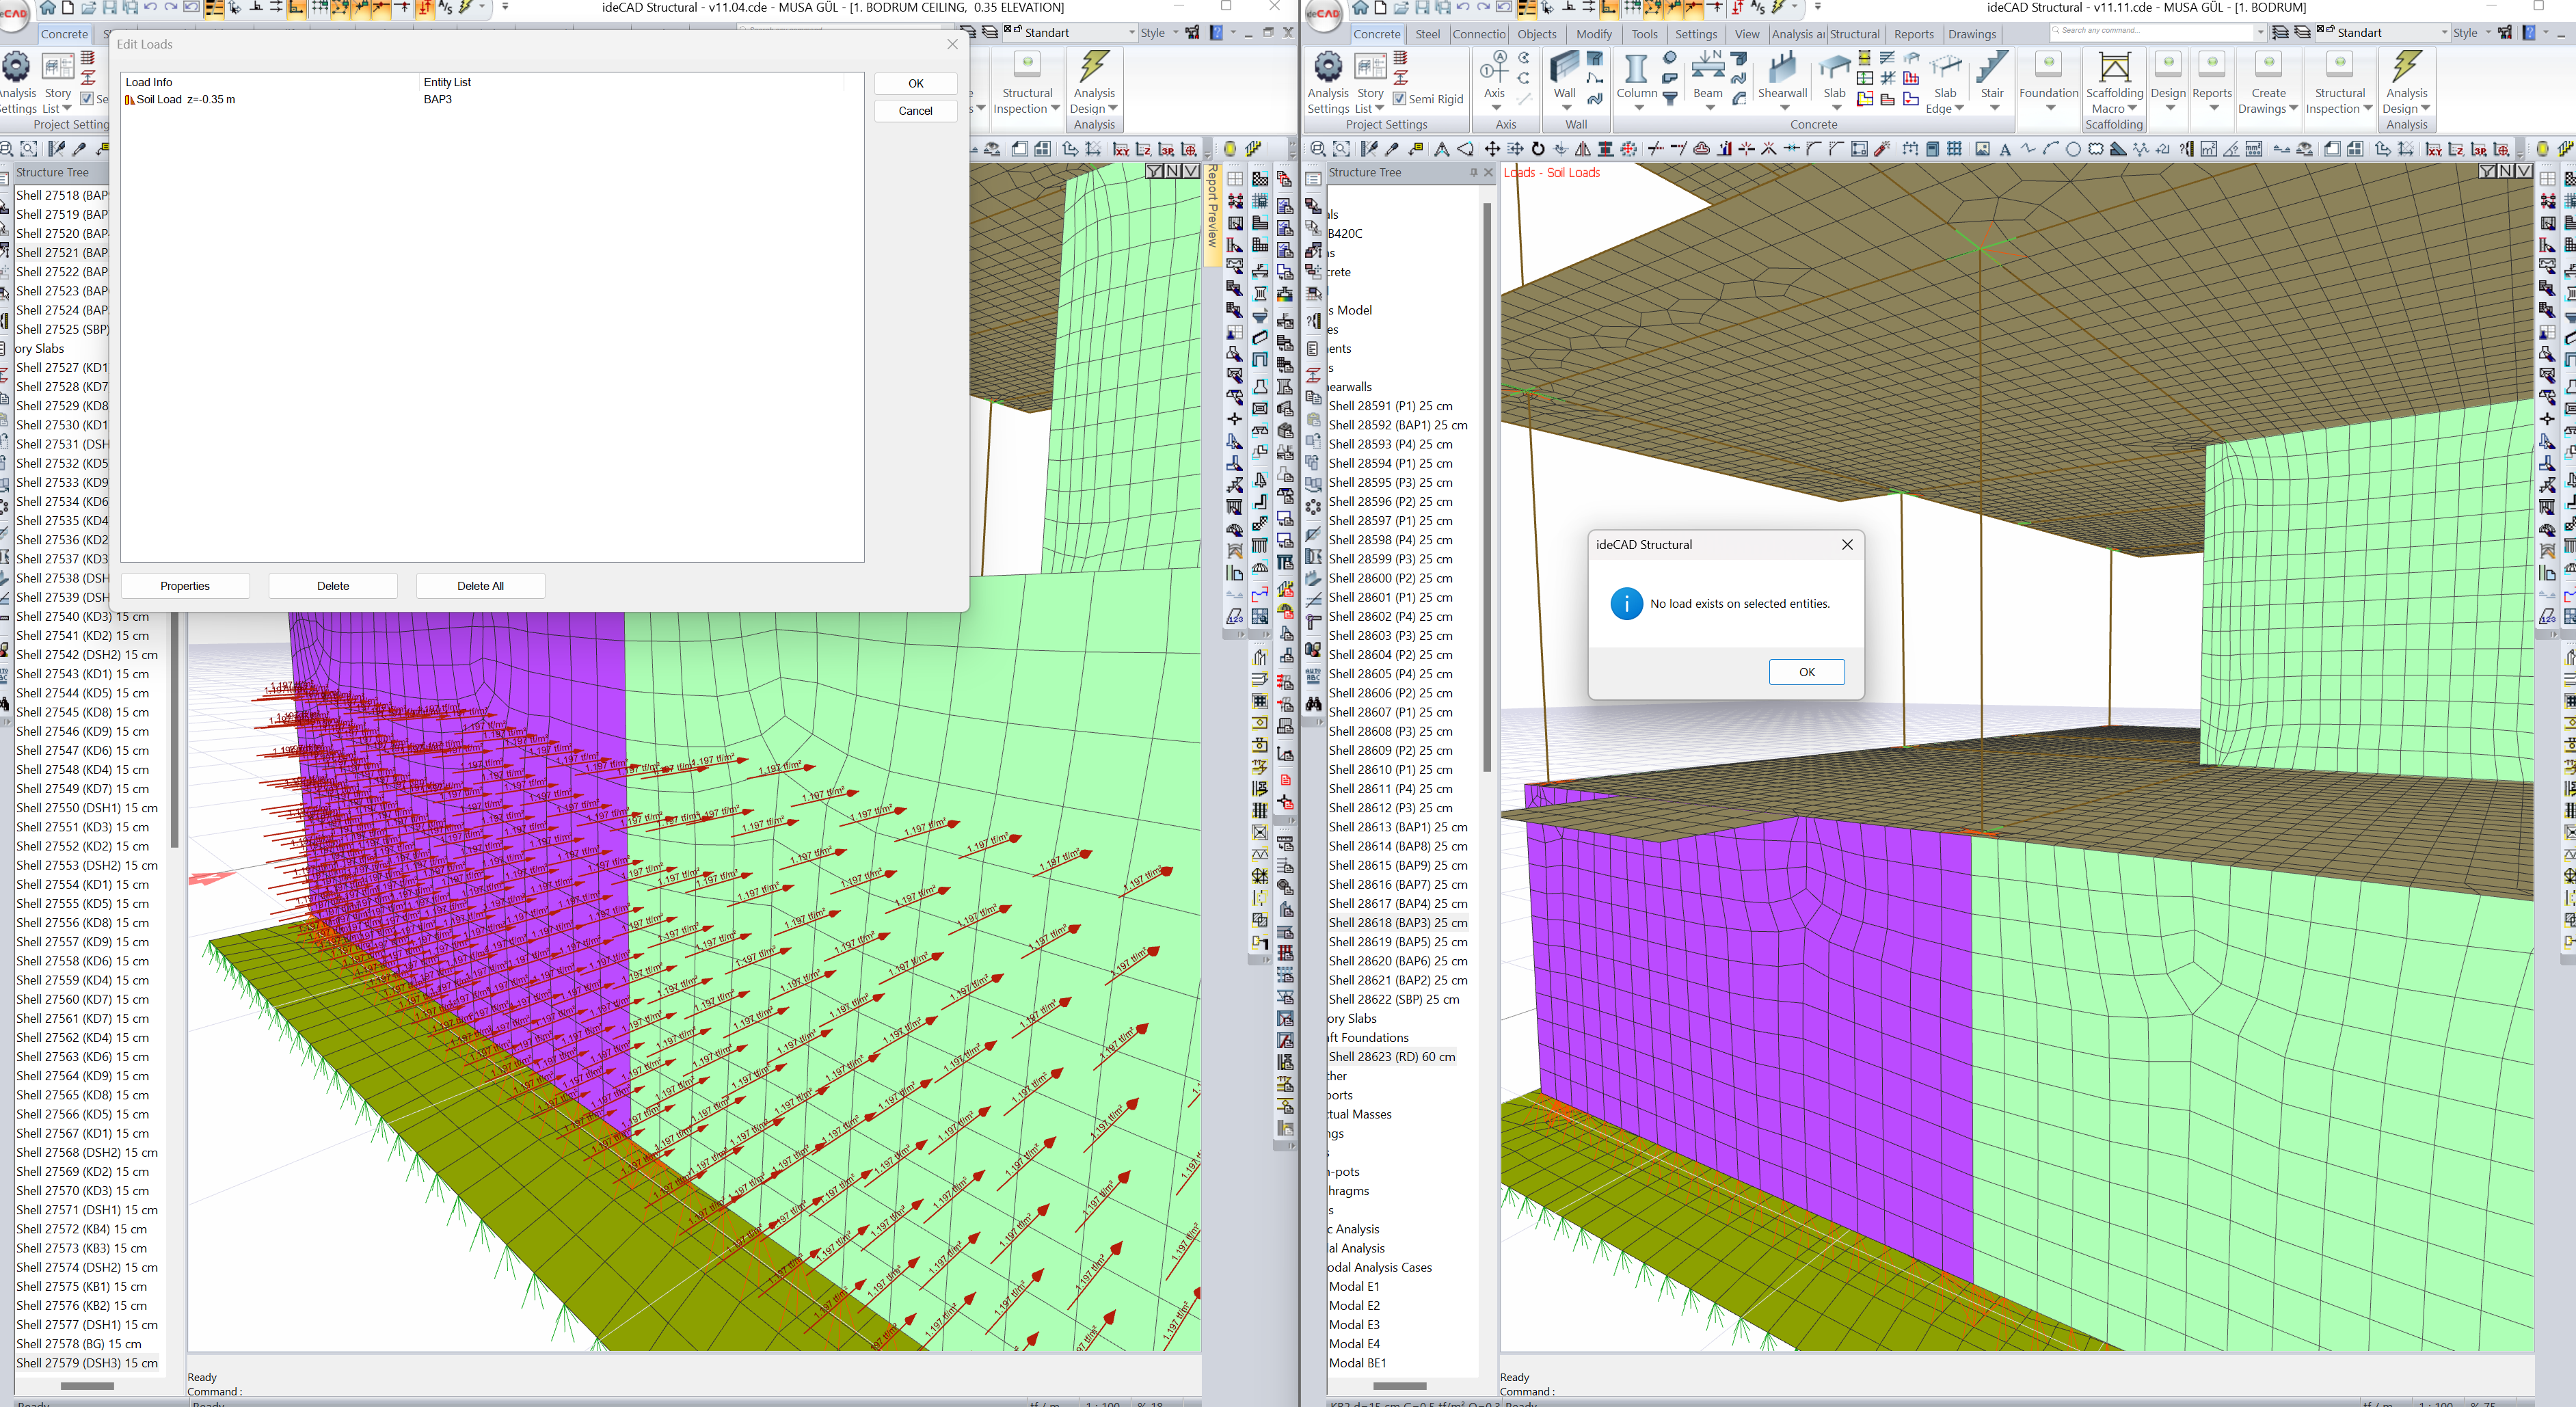Open Create Drawings dropdown arrow
2576x1407 pixels.
tap(2293, 109)
